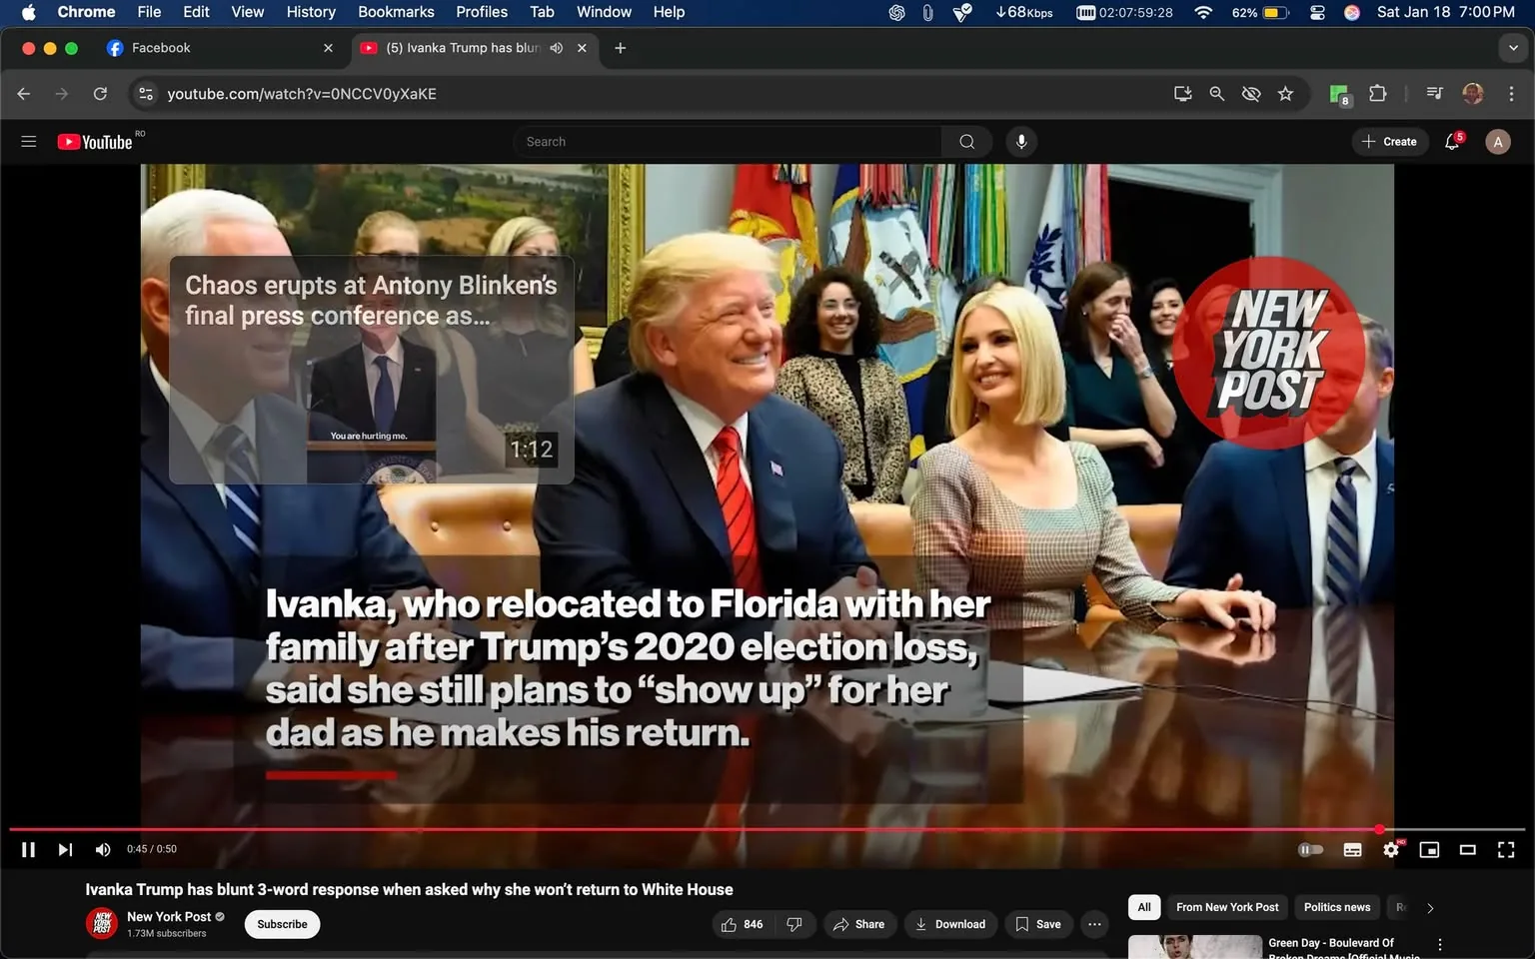Activate miniplayer mode

(x=1429, y=849)
